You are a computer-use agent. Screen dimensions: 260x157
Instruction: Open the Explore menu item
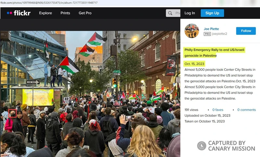45,13
